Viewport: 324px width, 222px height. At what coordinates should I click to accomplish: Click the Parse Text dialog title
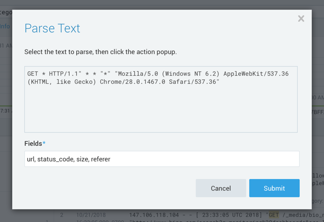click(52, 28)
